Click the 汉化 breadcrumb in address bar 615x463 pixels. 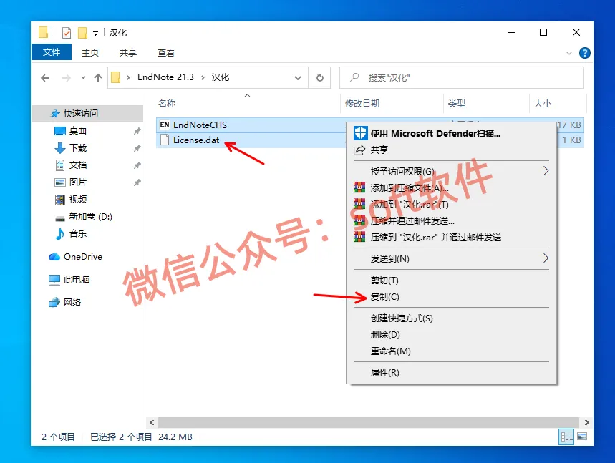click(x=221, y=77)
